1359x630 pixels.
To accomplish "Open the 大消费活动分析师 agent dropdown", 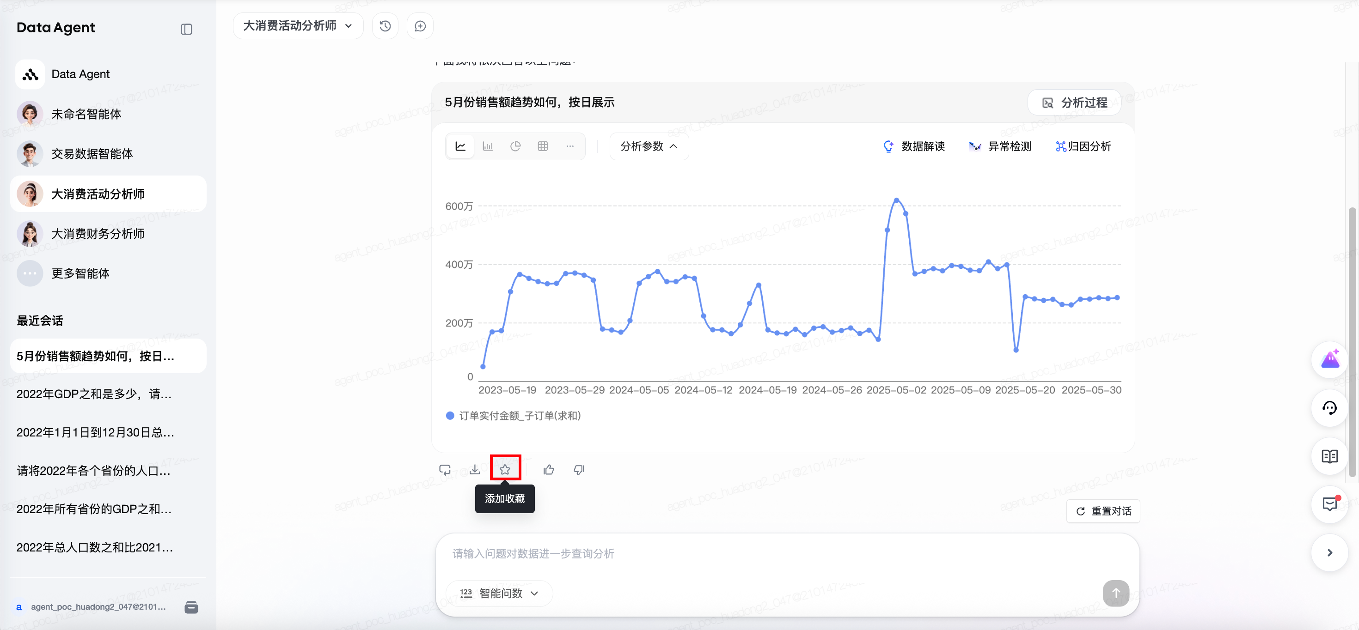I will click(298, 26).
